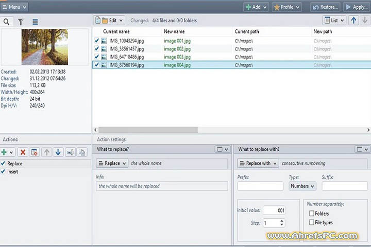Viewport: 371px width, 247px height.
Task: Open the List view dropdown
Action: pos(334,21)
